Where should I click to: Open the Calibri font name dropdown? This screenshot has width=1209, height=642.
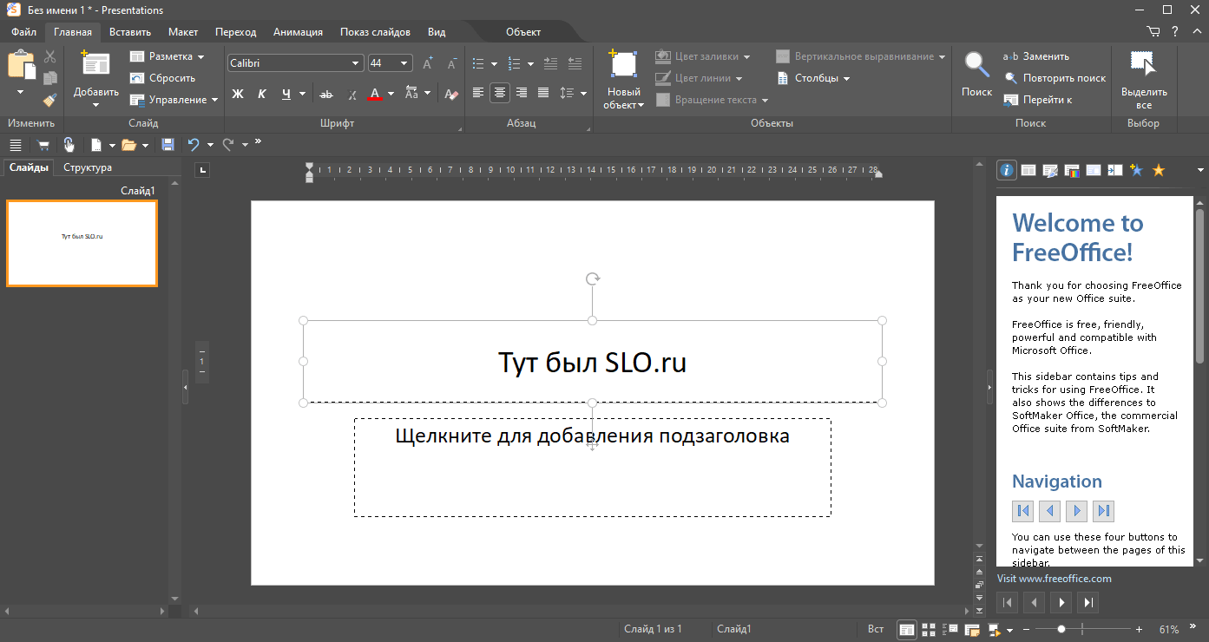click(356, 63)
